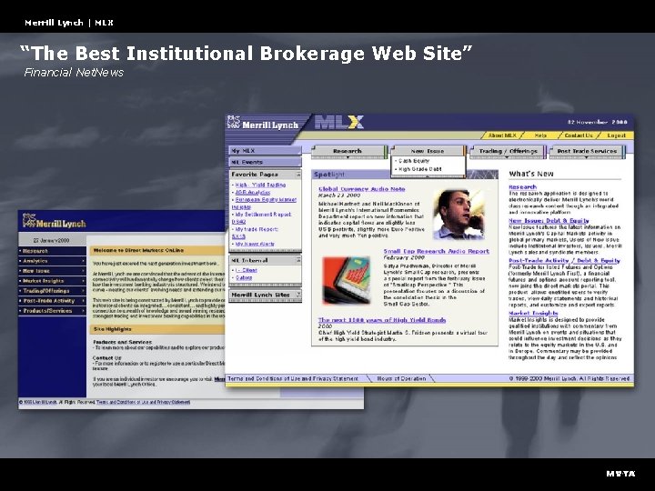Open Small Cap Research Audio Report article
Screen dimensions: 655x491
click(436, 251)
